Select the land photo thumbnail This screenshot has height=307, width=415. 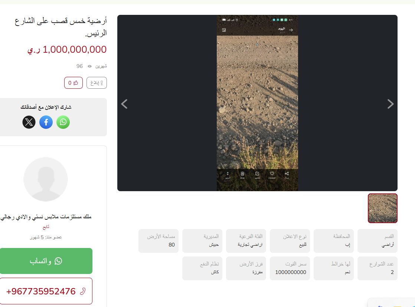point(383,208)
